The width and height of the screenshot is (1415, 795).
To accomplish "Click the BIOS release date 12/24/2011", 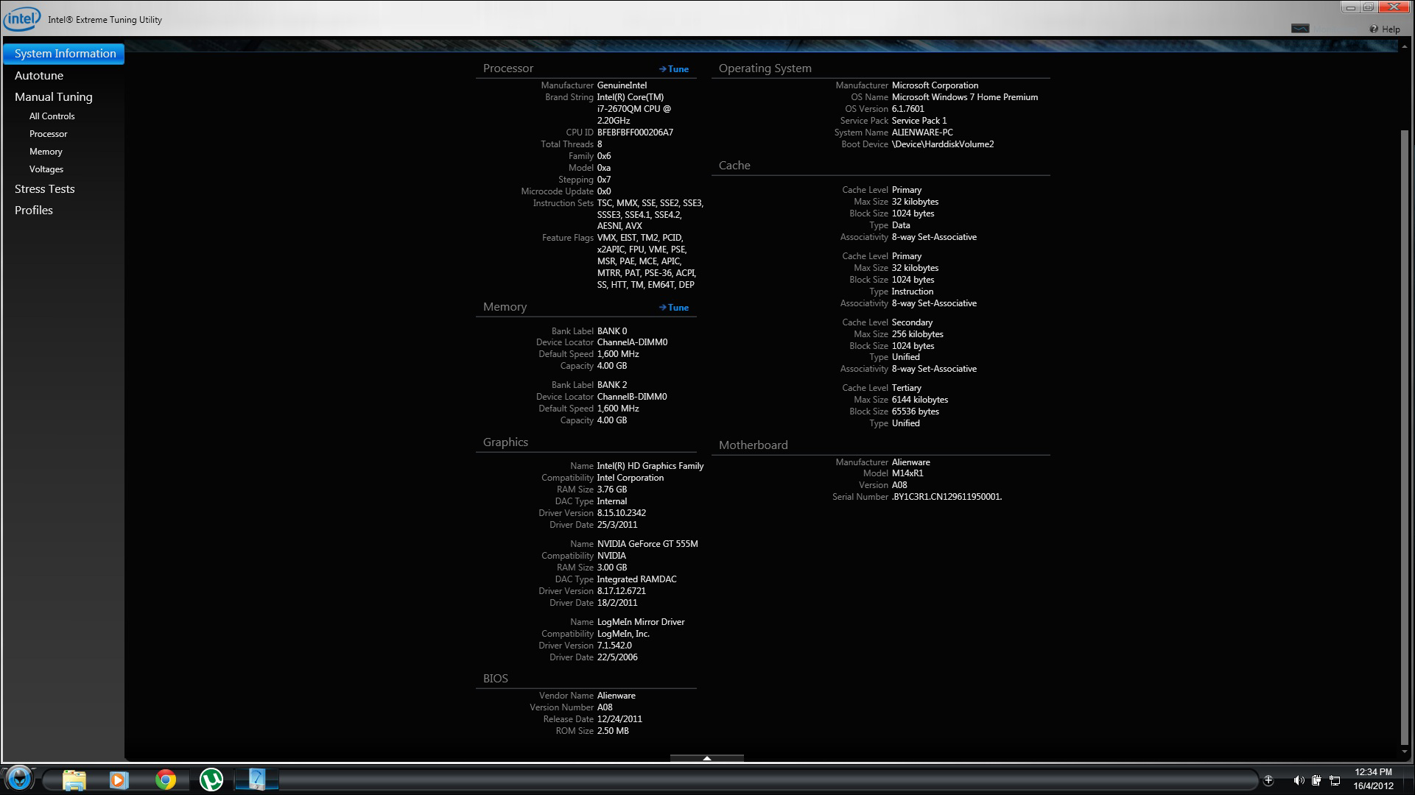I will tap(619, 719).
